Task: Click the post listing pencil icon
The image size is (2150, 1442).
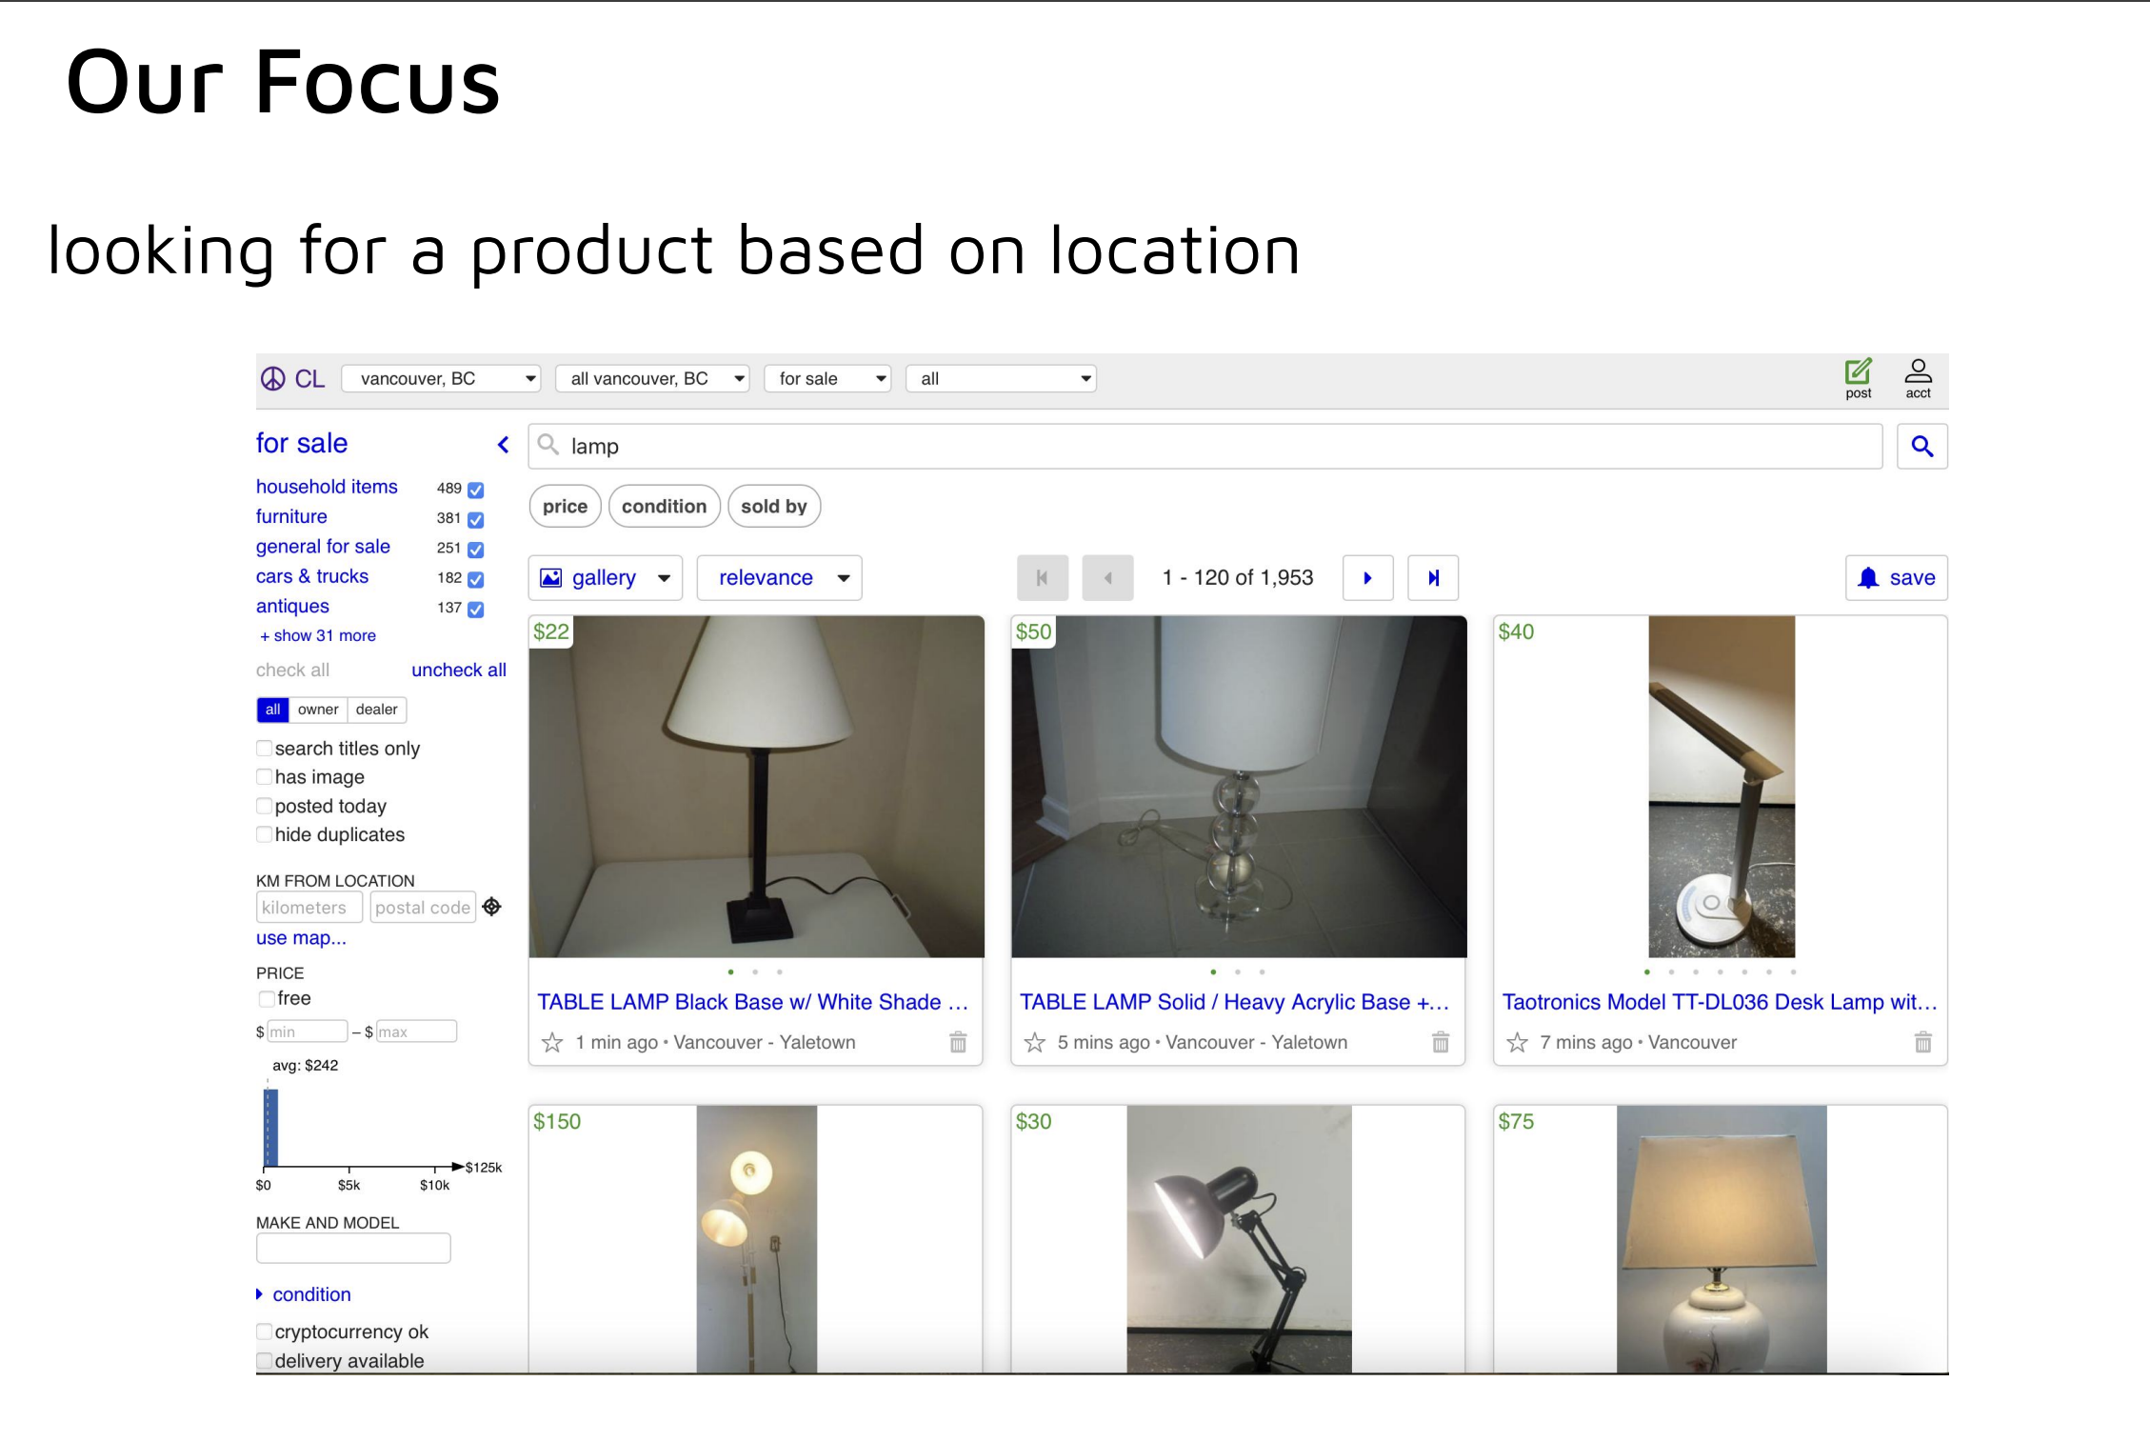Action: (1858, 371)
